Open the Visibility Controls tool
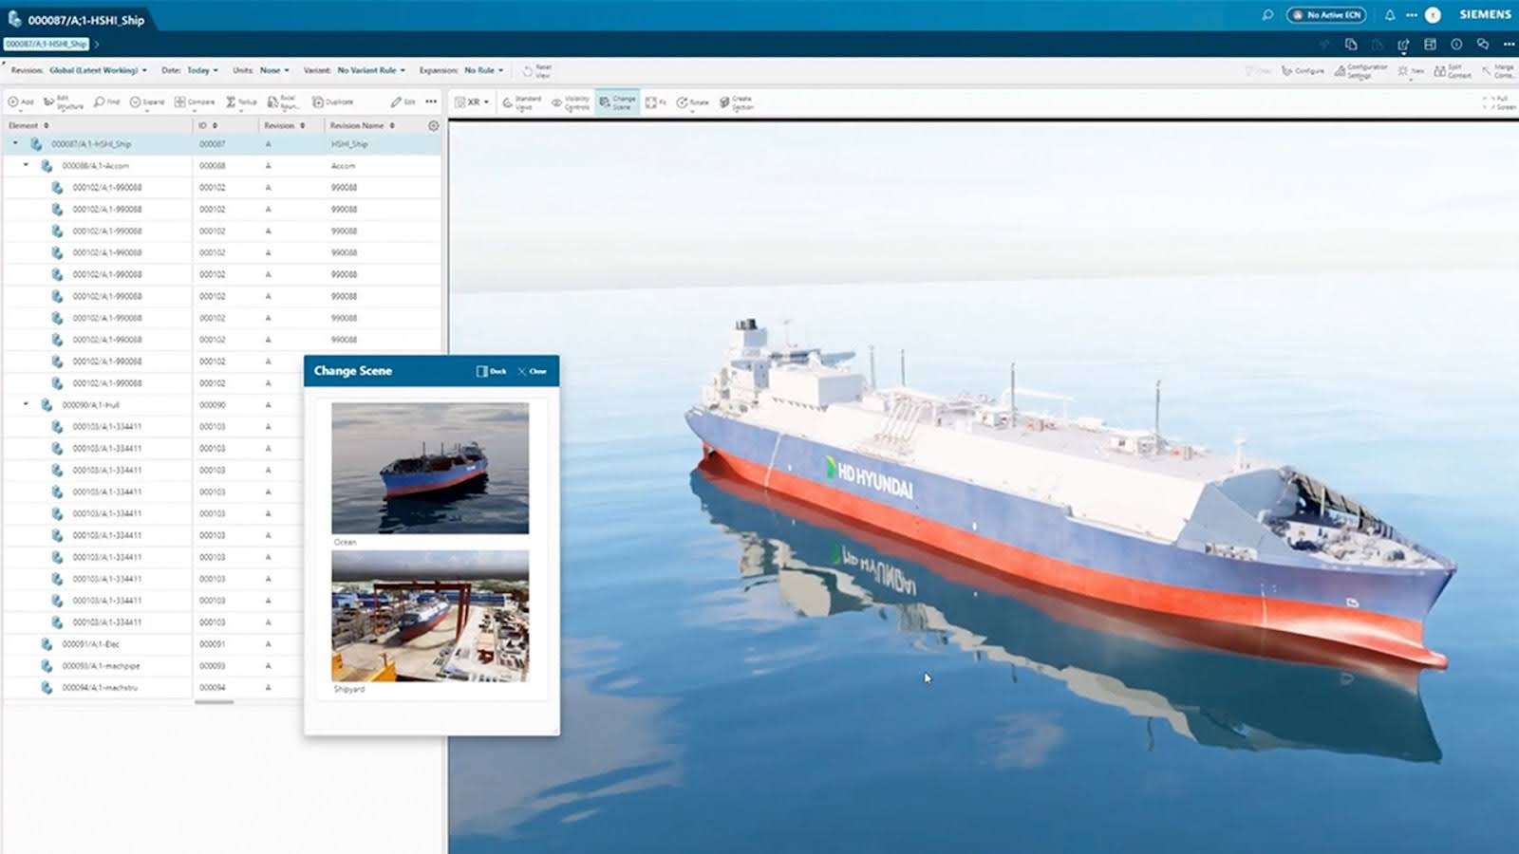 (x=570, y=102)
